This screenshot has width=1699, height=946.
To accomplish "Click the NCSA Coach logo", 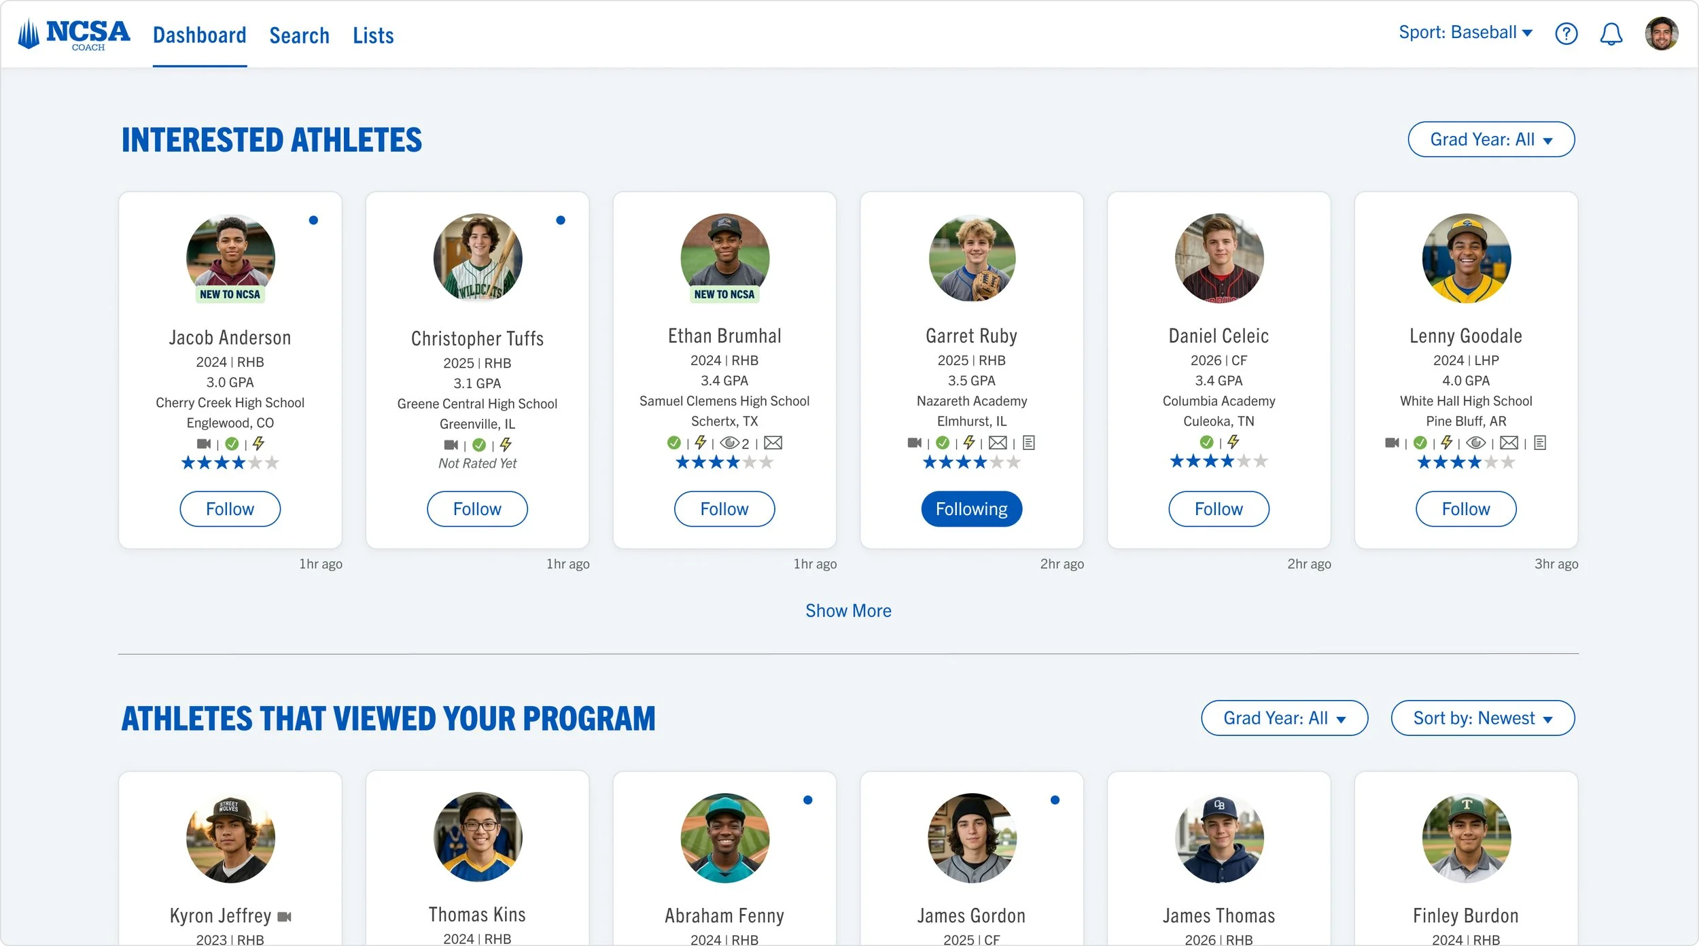I will pos(73,35).
